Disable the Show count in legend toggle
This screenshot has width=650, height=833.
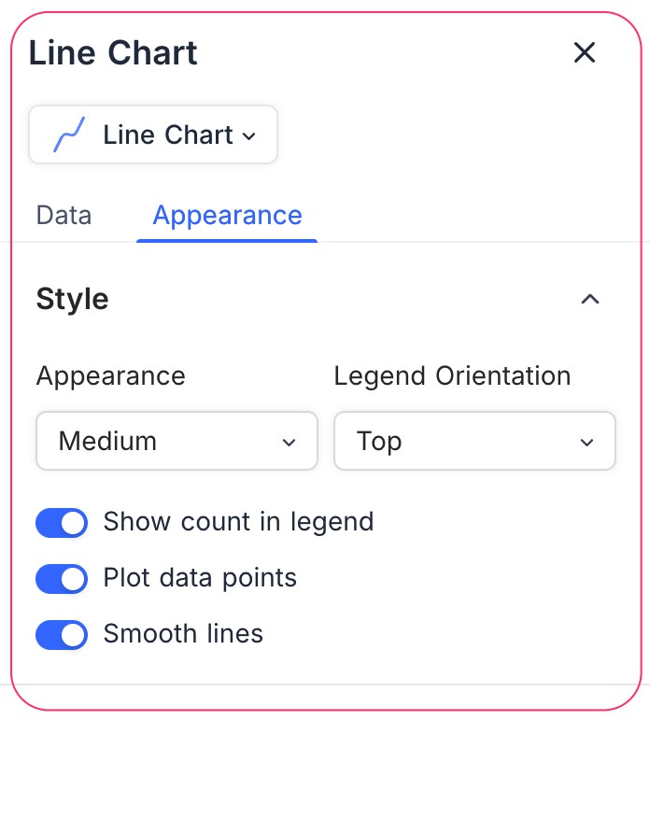click(x=62, y=523)
